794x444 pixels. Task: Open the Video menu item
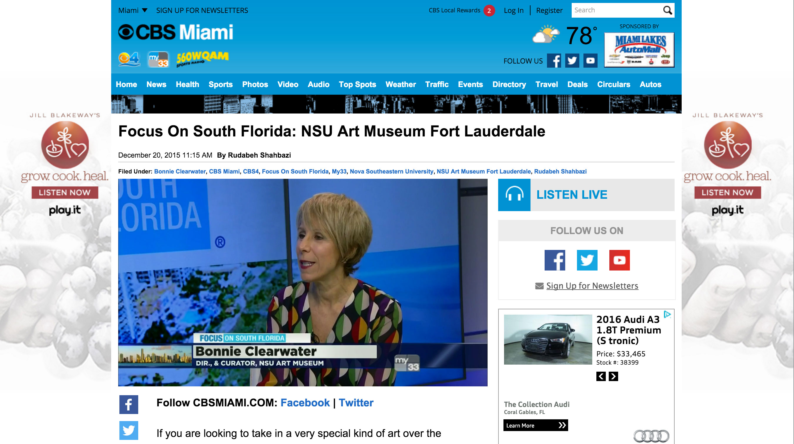pyautogui.click(x=288, y=84)
